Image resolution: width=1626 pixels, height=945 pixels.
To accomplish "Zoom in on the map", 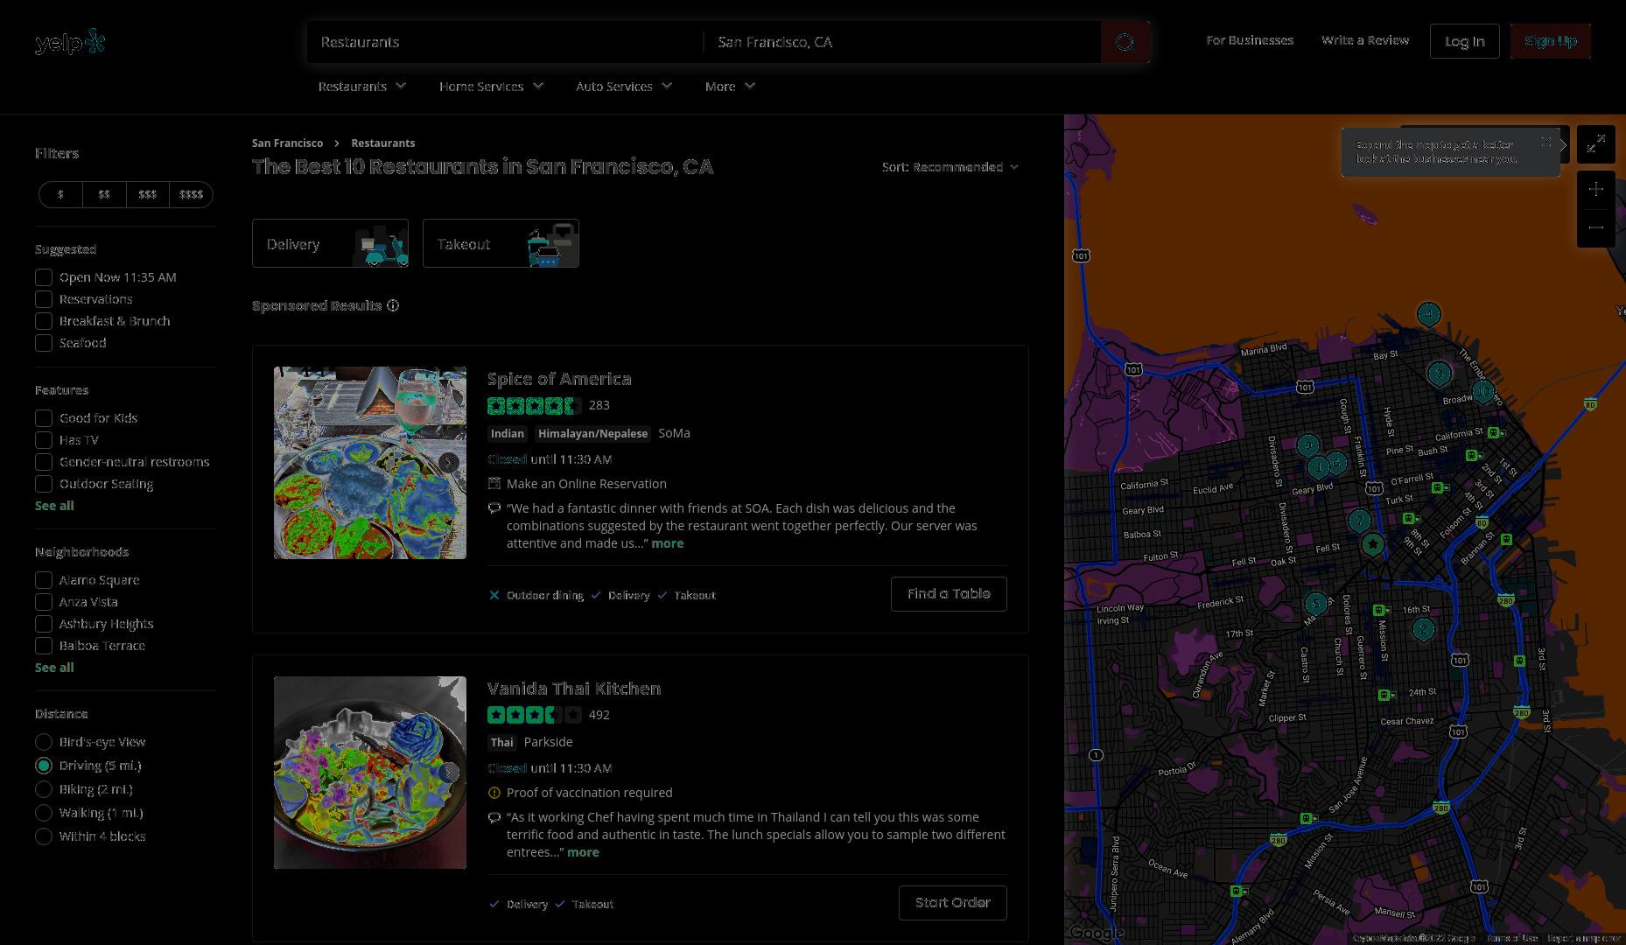I will click(x=1596, y=189).
